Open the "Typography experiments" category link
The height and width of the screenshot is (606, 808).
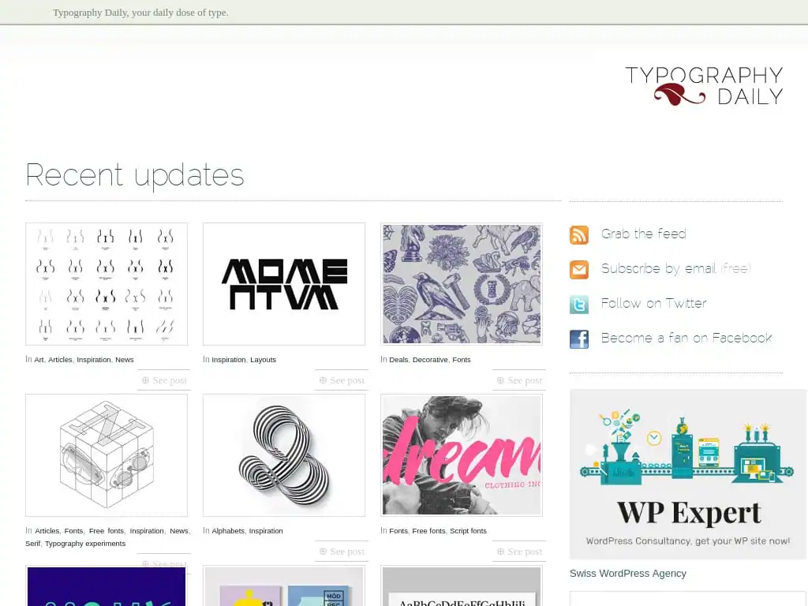87,543
